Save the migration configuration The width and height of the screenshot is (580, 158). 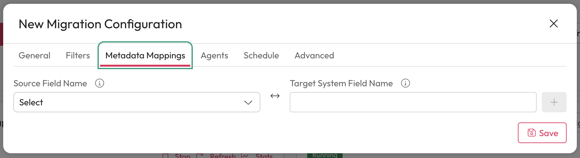542,133
